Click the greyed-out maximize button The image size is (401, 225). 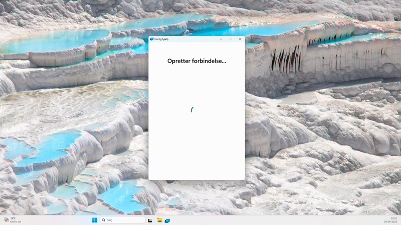click(x=231, y=39)
